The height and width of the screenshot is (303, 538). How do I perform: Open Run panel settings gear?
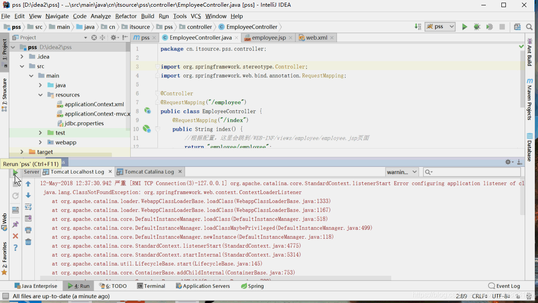(509, 162)
